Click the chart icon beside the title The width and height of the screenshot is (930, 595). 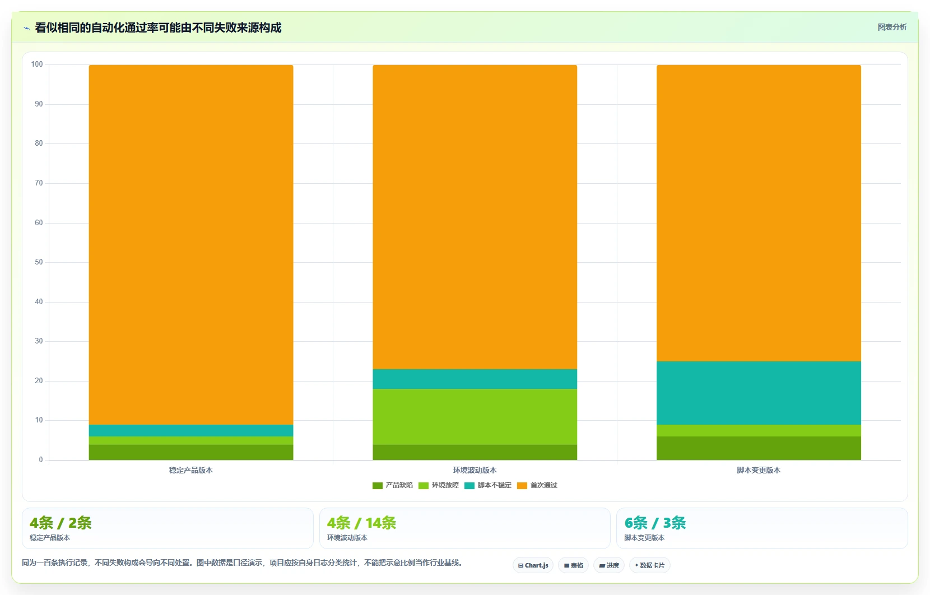[x=26, y=28]
